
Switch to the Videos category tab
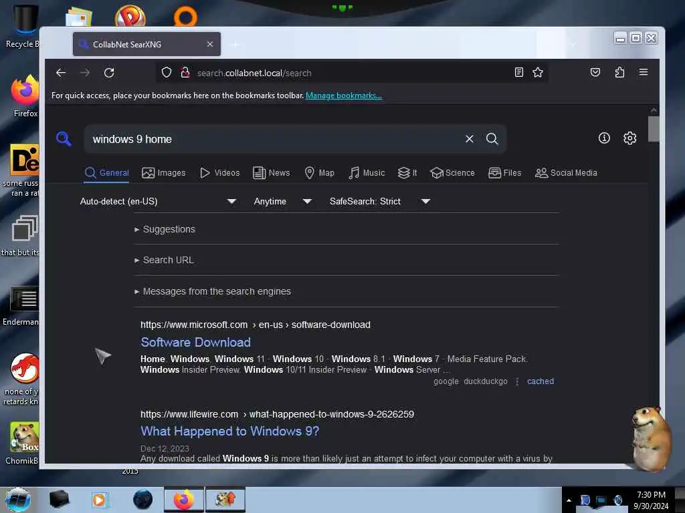click(219, 173)
